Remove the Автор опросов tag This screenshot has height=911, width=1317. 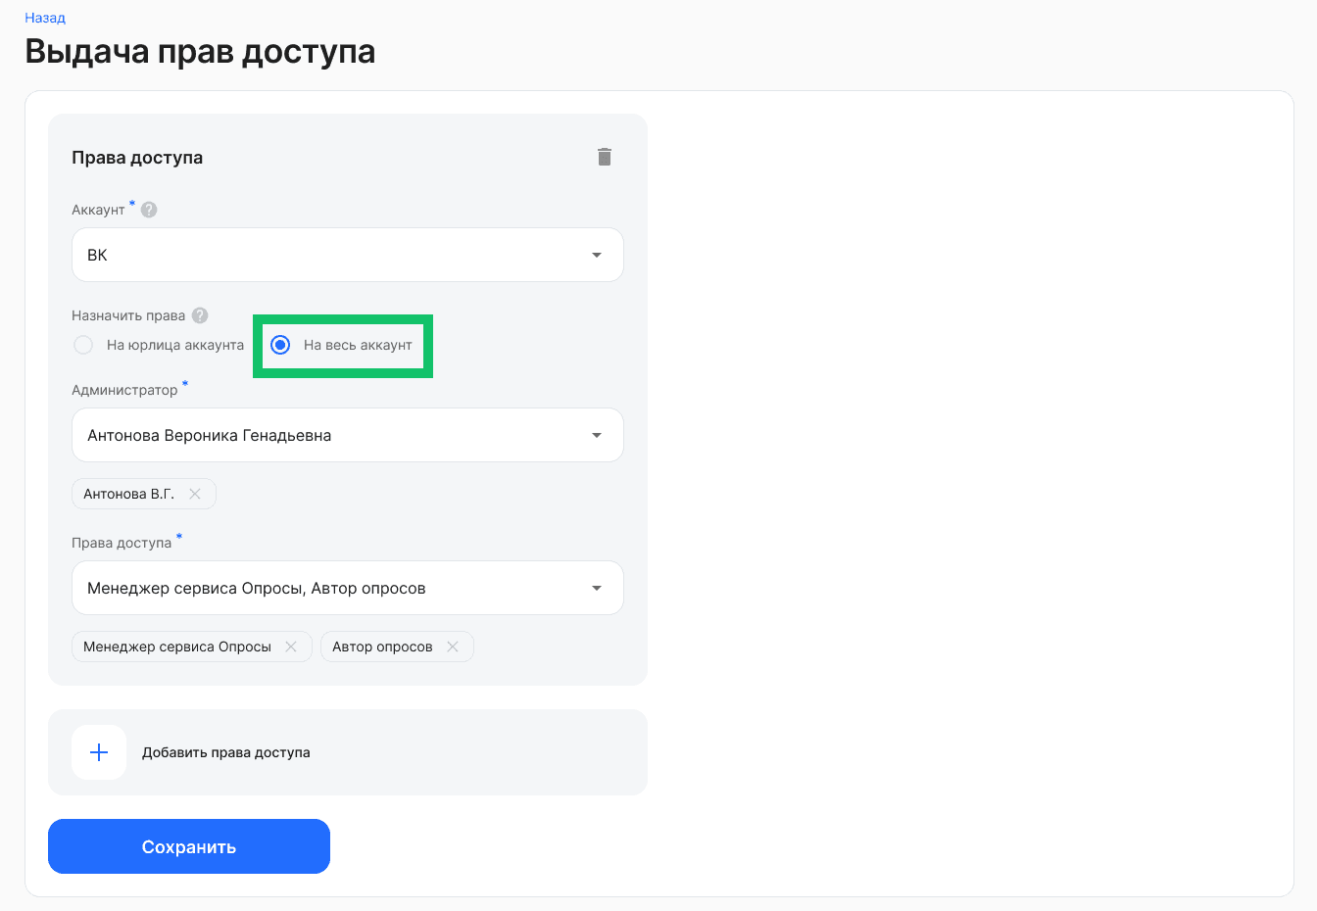tap(453, 647)
